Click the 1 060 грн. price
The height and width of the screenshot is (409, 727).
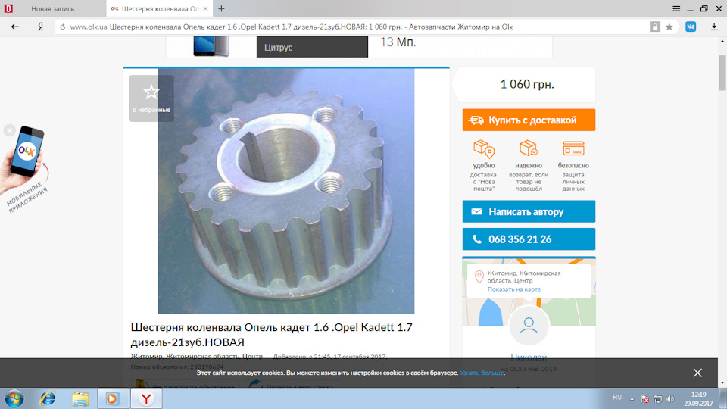point(527,84)
